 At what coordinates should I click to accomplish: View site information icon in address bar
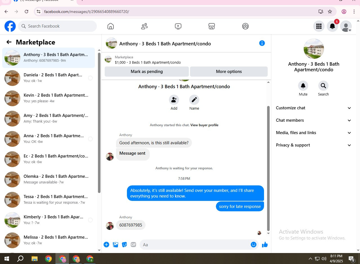[x=39, y=12]
